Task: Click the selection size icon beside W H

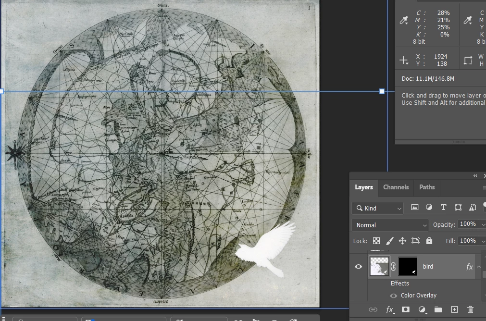Action: point(468,60)
